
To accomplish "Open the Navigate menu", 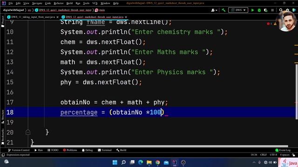I will (37, 3).
